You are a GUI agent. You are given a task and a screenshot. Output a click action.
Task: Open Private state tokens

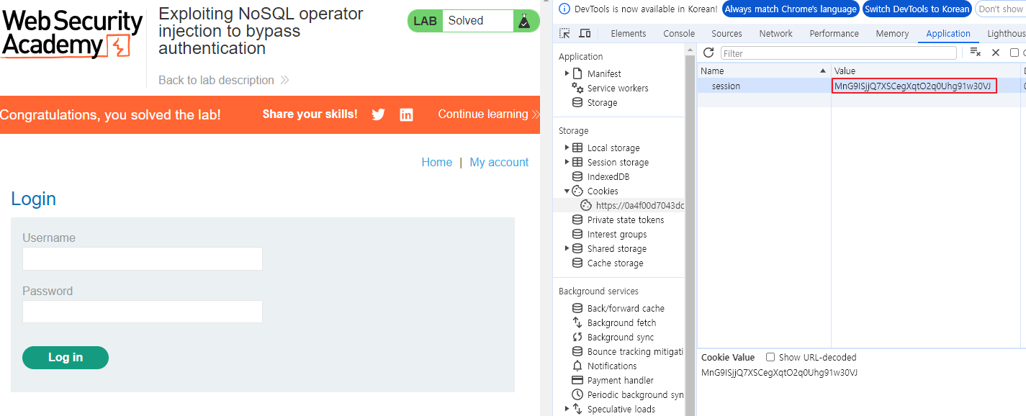(626, 220)
